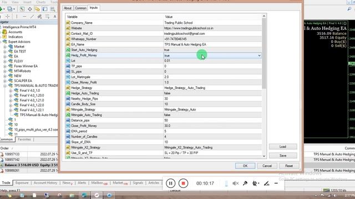Click the EMA_period value 5

(x=165, y=131)
